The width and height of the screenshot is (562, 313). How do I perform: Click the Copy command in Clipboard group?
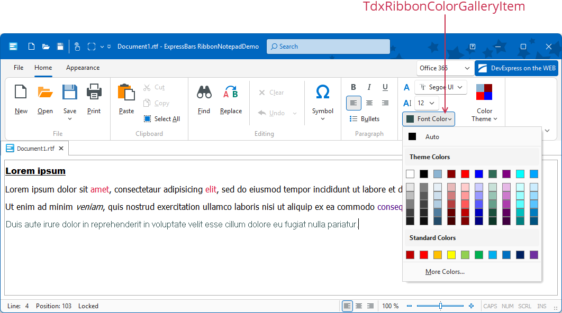click(156, 103)
